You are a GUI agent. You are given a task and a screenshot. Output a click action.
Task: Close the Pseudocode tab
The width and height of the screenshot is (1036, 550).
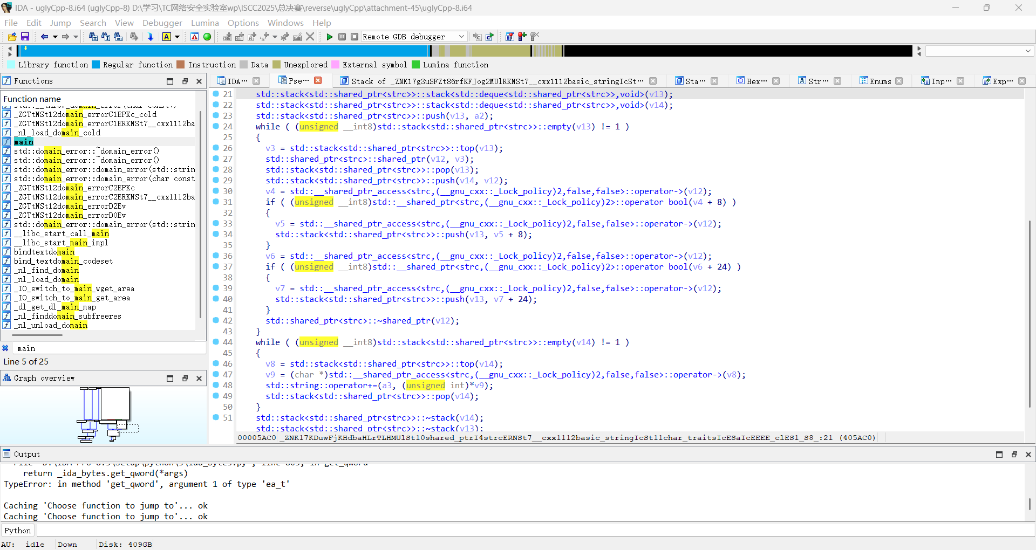pos(318,80)
